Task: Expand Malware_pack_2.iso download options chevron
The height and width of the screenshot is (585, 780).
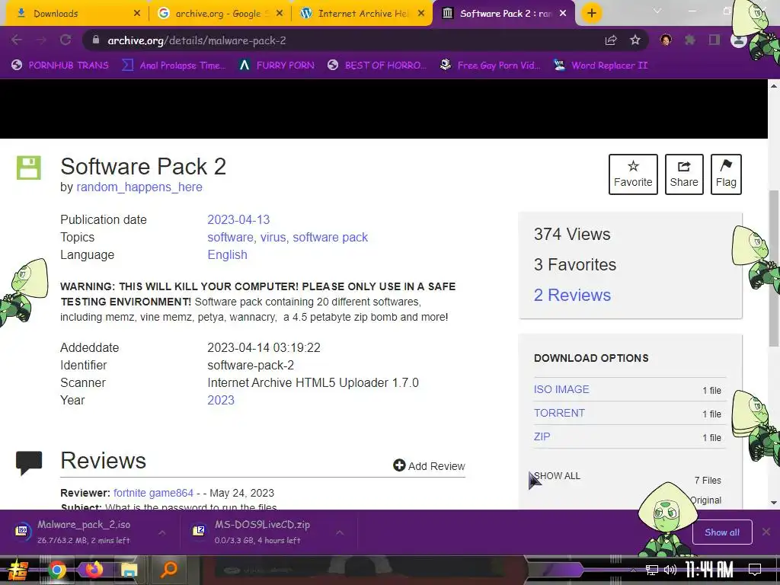Action: point(162,532)
